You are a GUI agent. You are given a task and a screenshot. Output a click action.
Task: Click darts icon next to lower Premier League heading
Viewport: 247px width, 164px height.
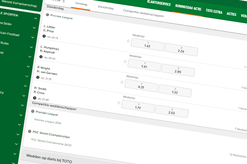tap(33, 111)
